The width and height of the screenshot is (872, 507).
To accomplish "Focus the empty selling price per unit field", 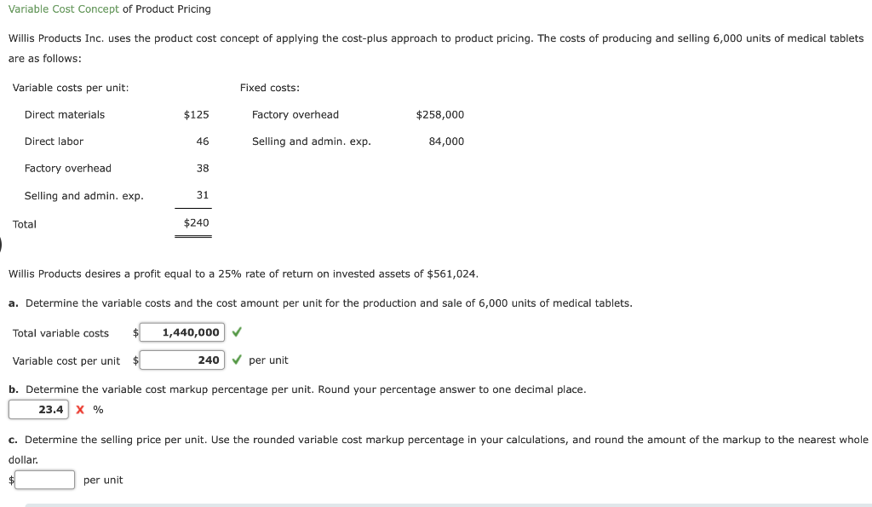I will coord(44,480).
